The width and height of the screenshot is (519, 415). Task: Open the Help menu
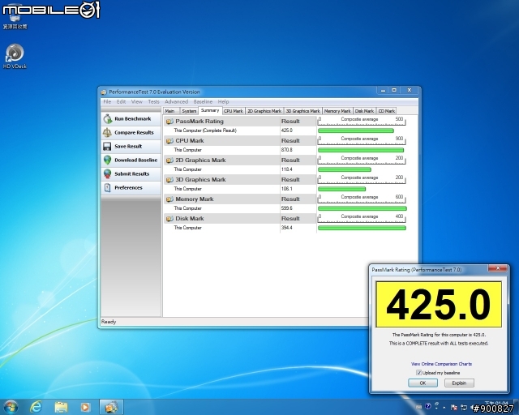[223, 101]
